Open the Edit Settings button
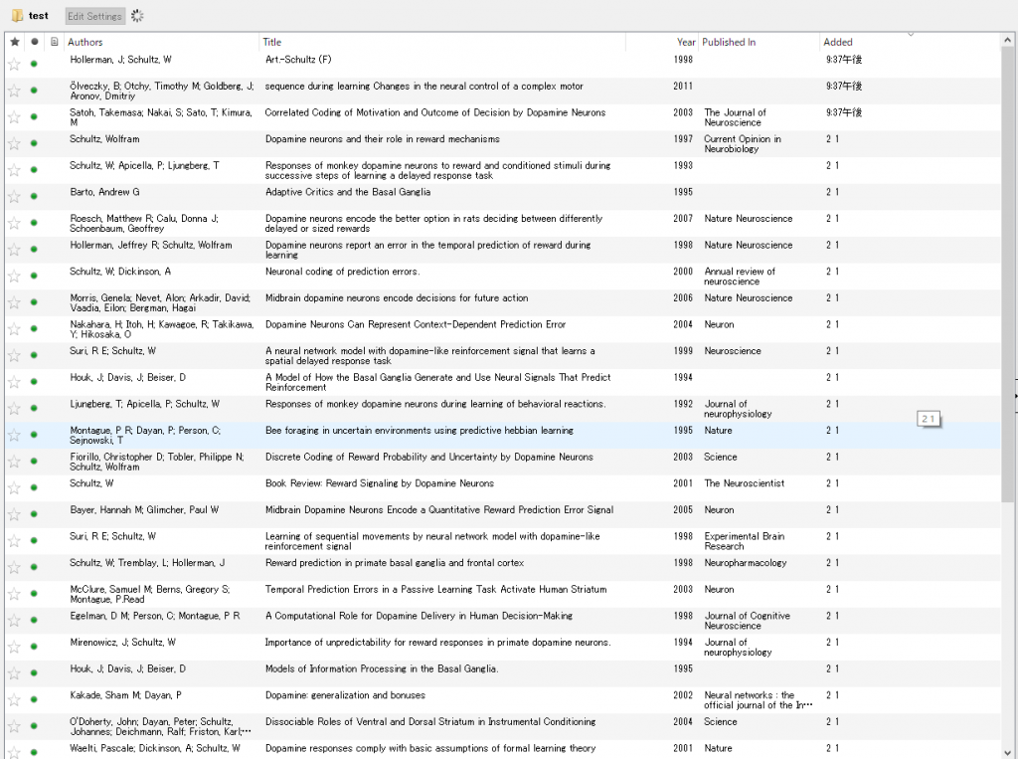 coord(94,16)
